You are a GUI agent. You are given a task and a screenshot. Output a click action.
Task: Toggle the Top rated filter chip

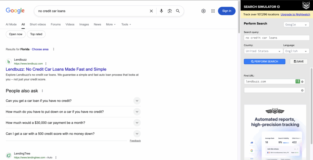[36, 34]
